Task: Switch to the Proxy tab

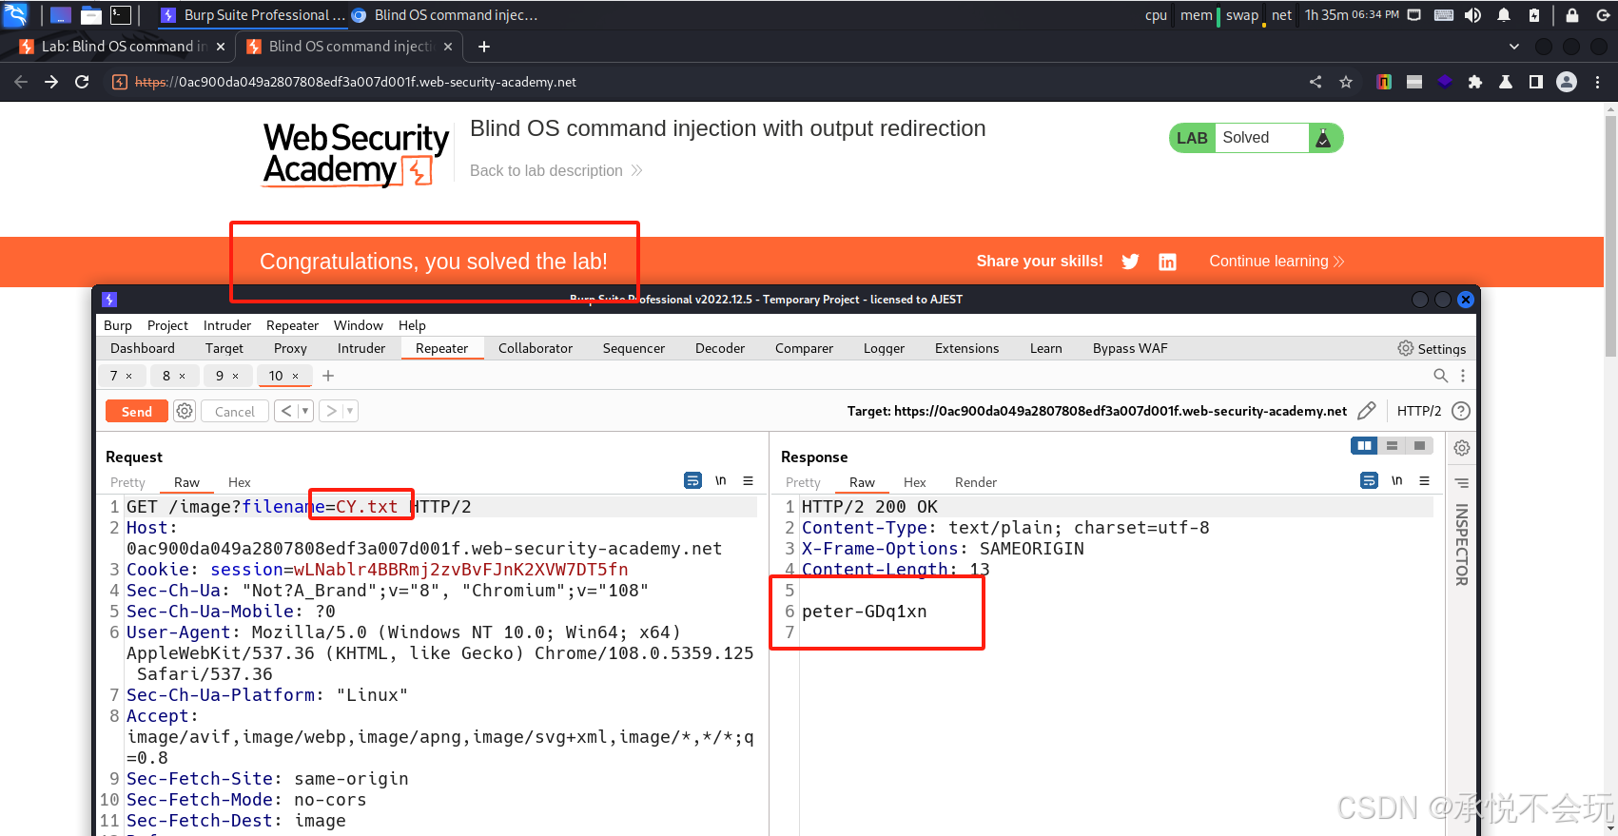Action: pos(290,348)
